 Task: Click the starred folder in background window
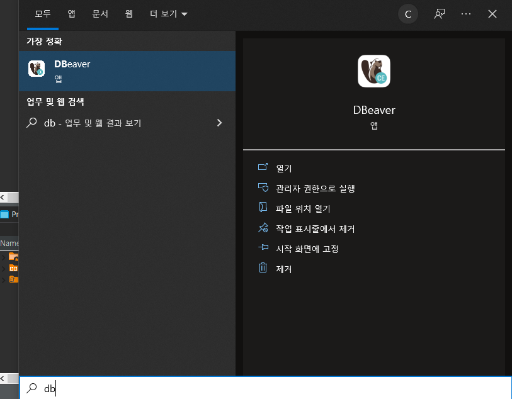[13, 257]
